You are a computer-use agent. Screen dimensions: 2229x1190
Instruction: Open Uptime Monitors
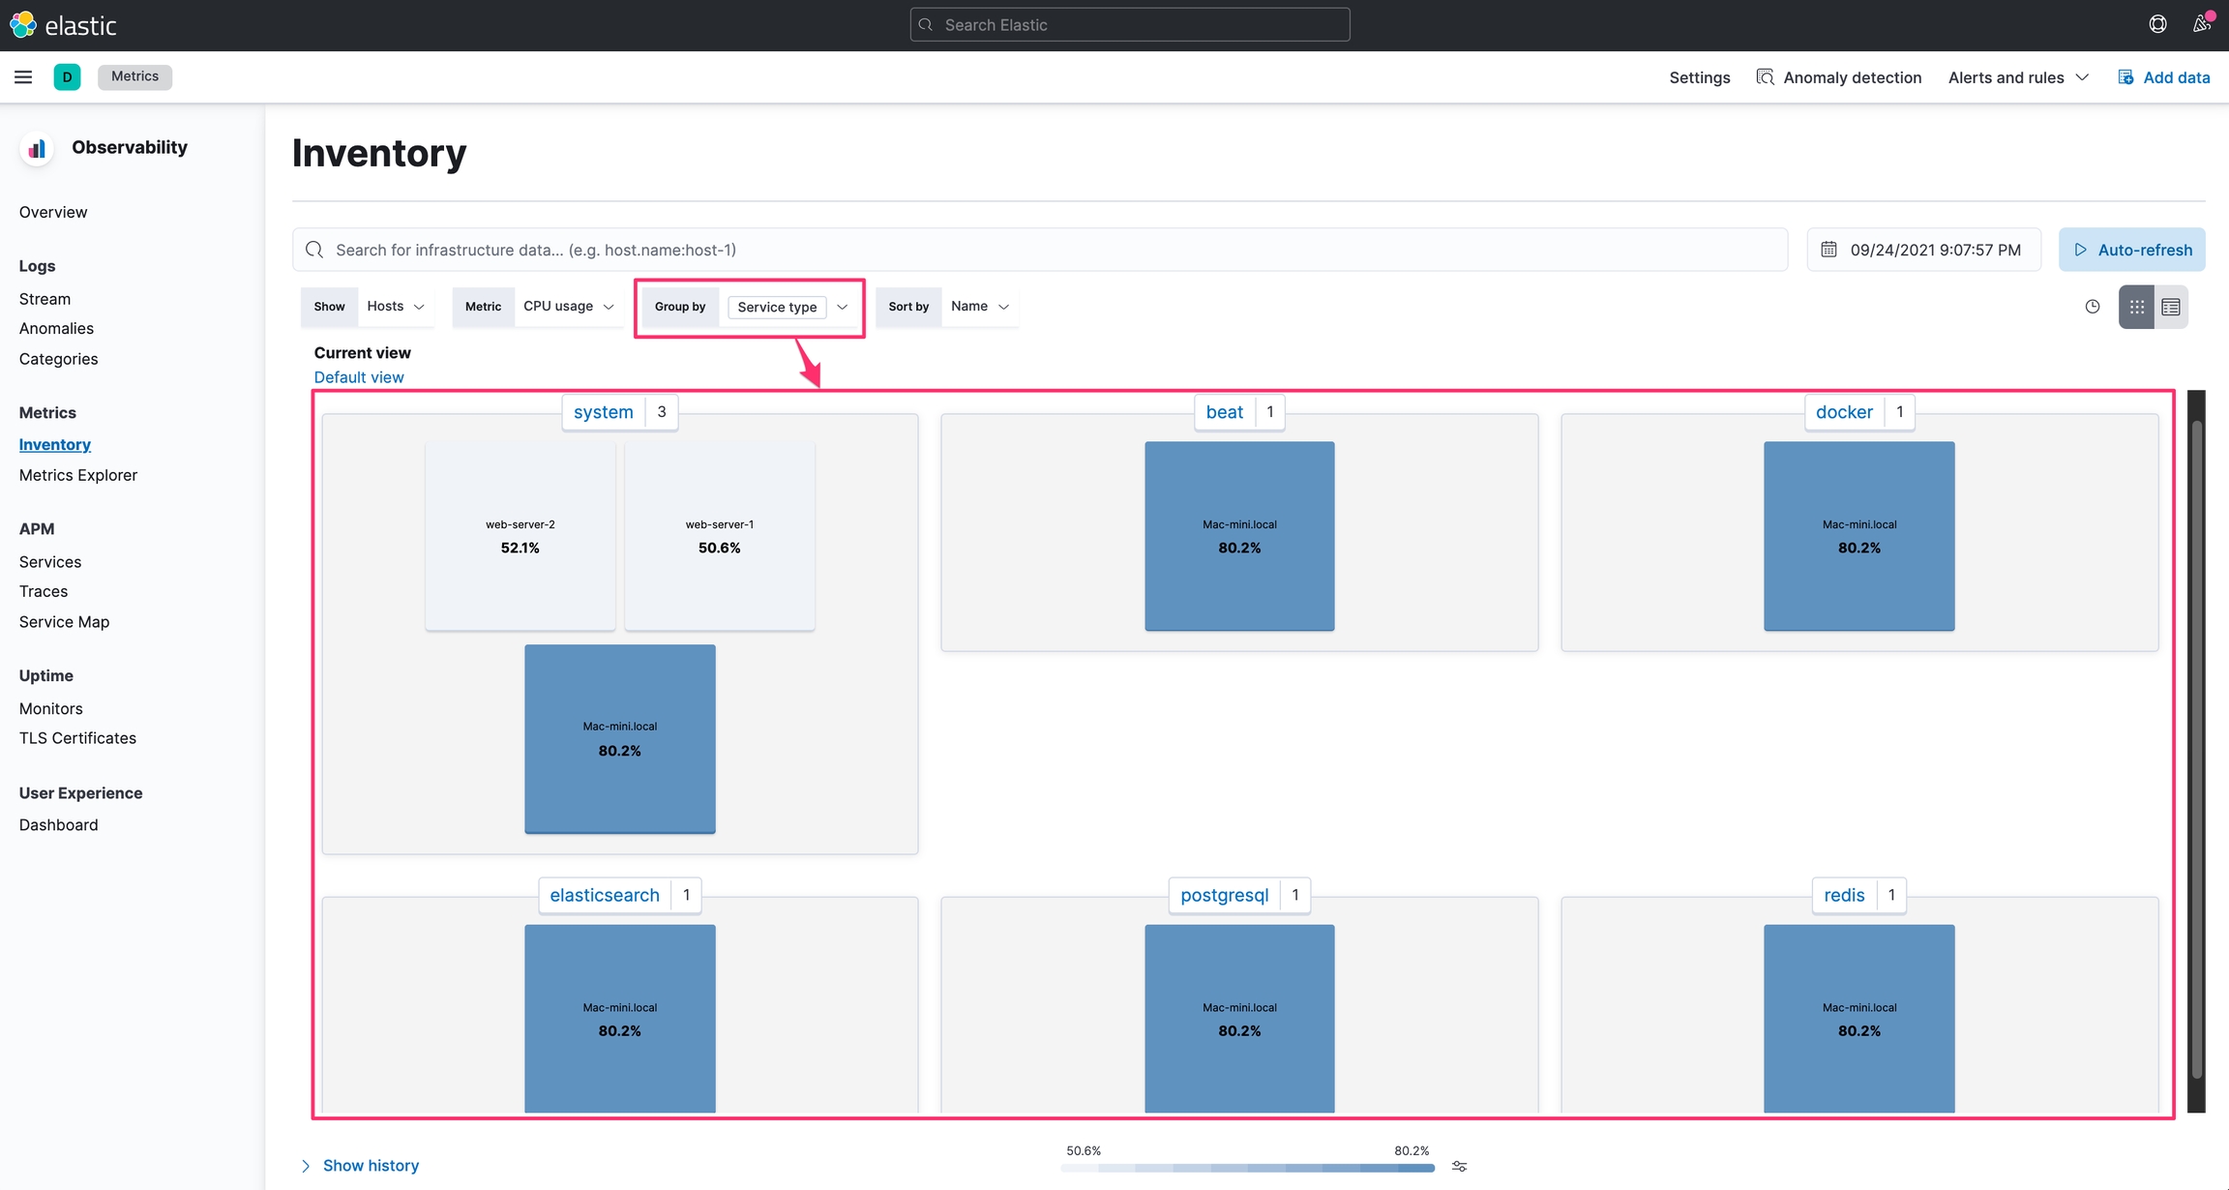click(50, 709)
